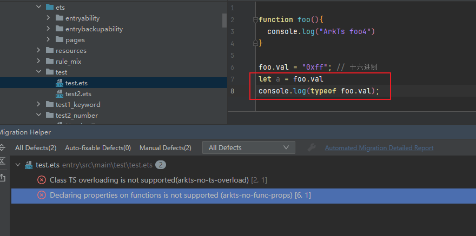Open the All Defects filter dropdown
The height and width of the screenshot is (236, 476).
(249, 147)
